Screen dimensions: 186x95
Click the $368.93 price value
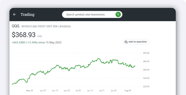[24, 35]
